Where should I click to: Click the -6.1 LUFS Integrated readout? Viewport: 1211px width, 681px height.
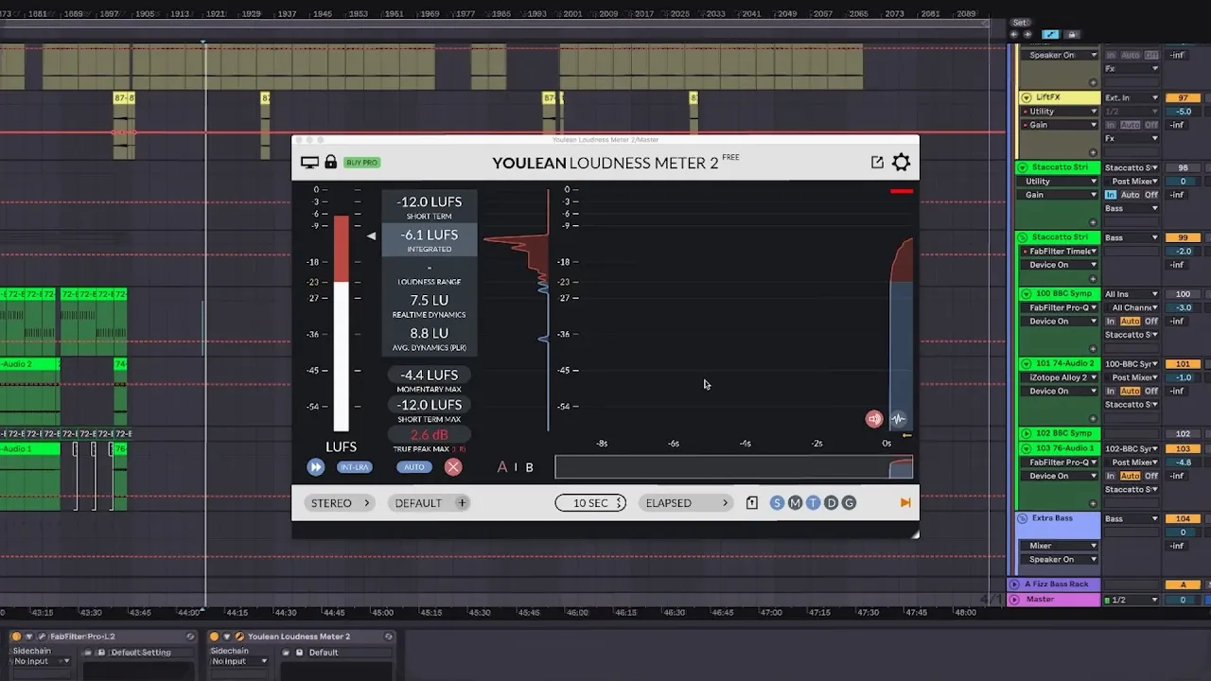430,239
